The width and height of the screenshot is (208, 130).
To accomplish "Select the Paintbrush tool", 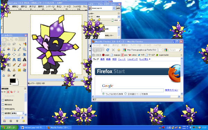I will point(19,65).
